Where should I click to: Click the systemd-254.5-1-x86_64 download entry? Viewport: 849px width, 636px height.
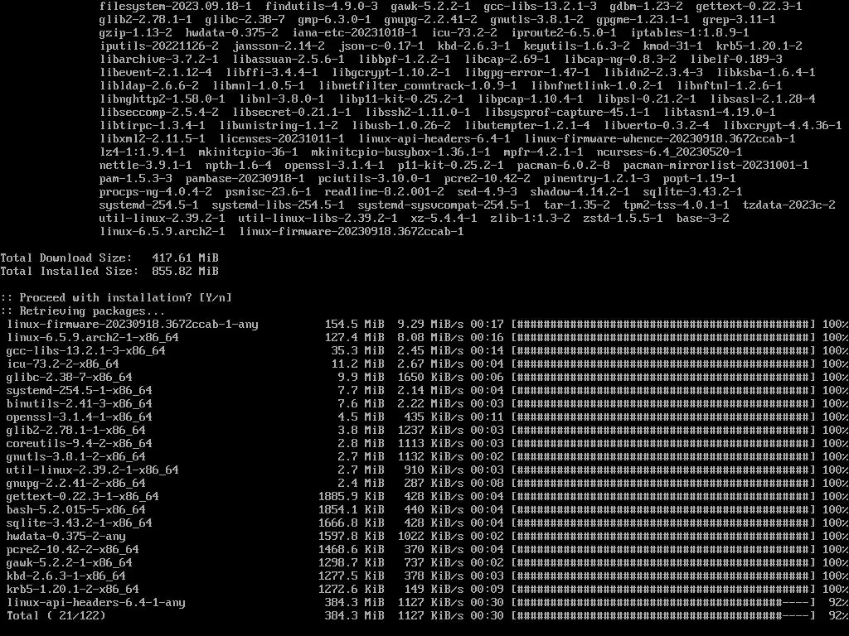tap(424, 391)
